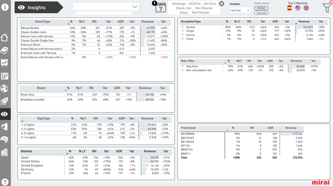Screen dimensions: 333x186
Task: Select the Breakfast included board row
Action: [x=95, y=100]
